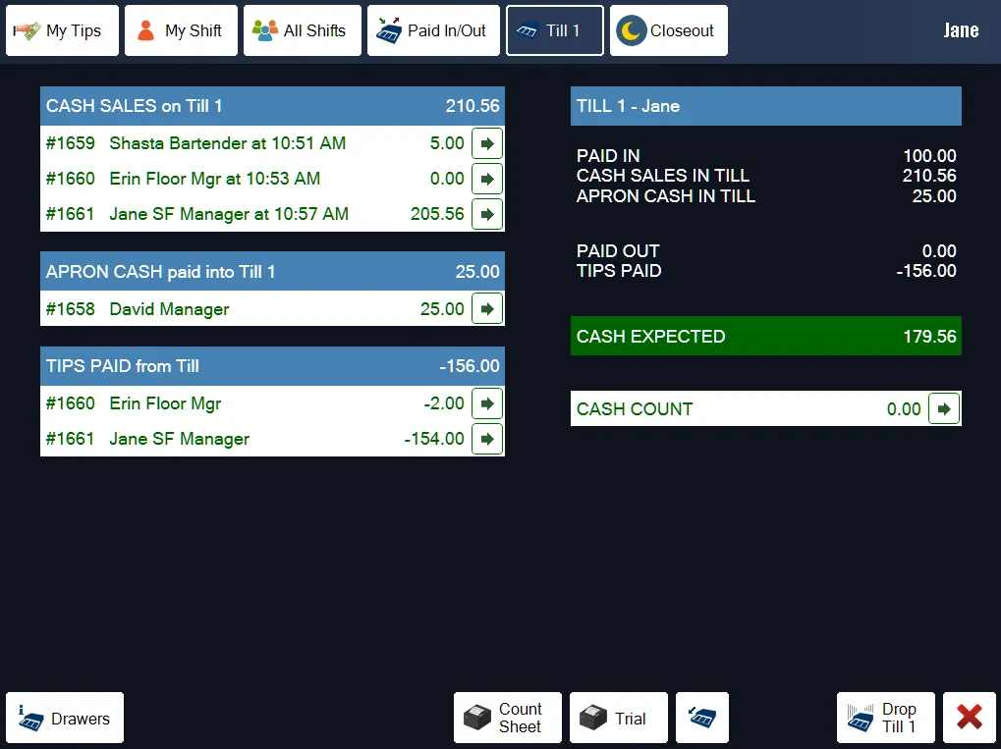Click APRON CASH paid into Till 1 header
This screenshot has width=1001, height=749.
click(272, 272)
